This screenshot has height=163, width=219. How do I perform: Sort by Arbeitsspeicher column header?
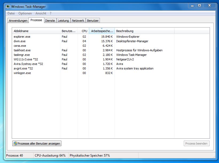click(102, 31)
